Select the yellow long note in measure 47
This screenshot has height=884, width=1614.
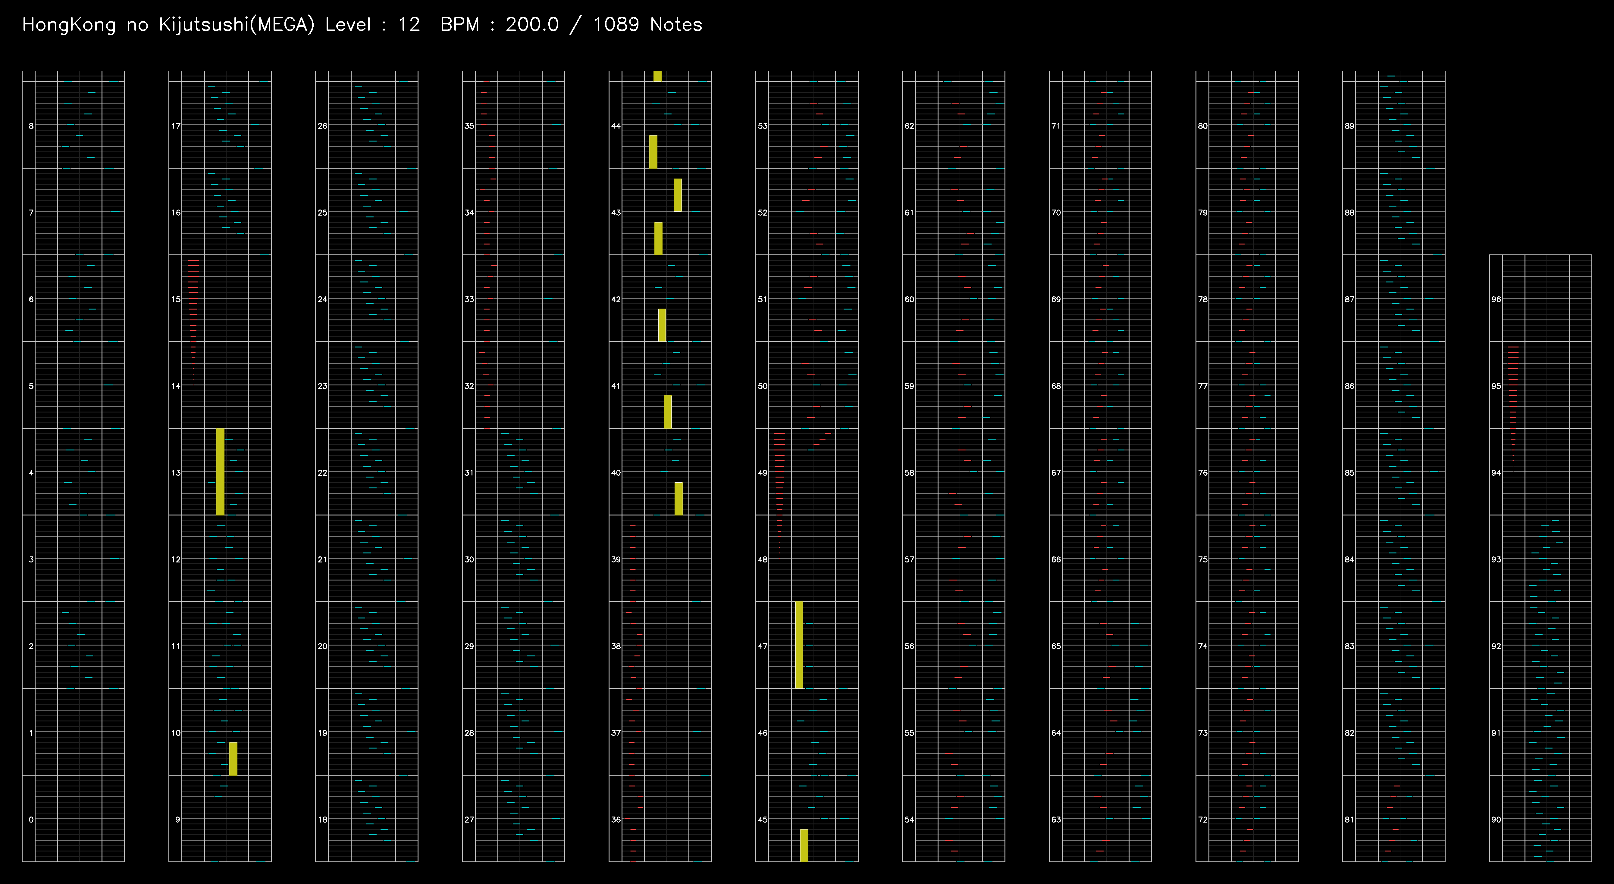pyautogui.click(x=799, y=645)
